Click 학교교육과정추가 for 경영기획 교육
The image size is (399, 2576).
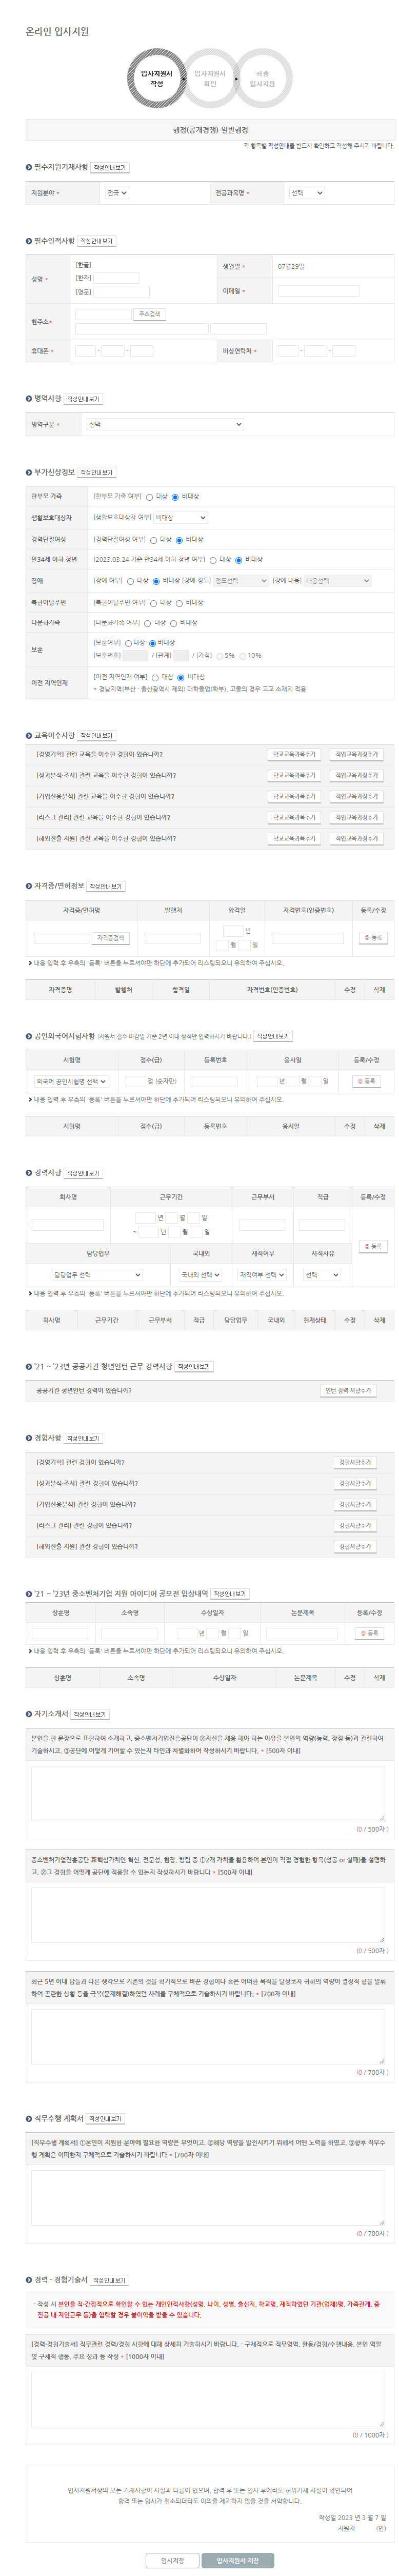(294, 754)
